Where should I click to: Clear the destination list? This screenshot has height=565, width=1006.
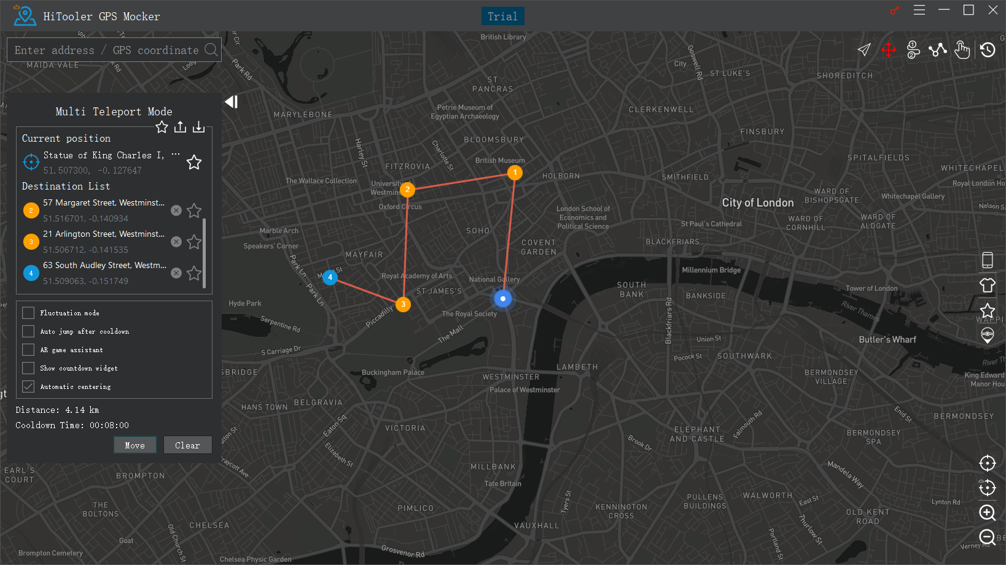188,445
